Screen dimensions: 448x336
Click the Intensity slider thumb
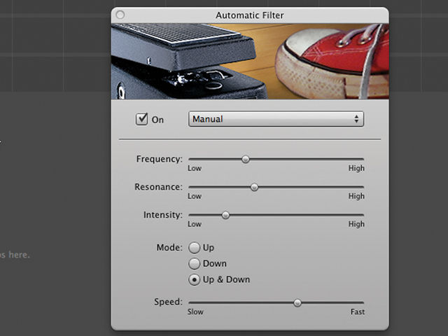225,215
